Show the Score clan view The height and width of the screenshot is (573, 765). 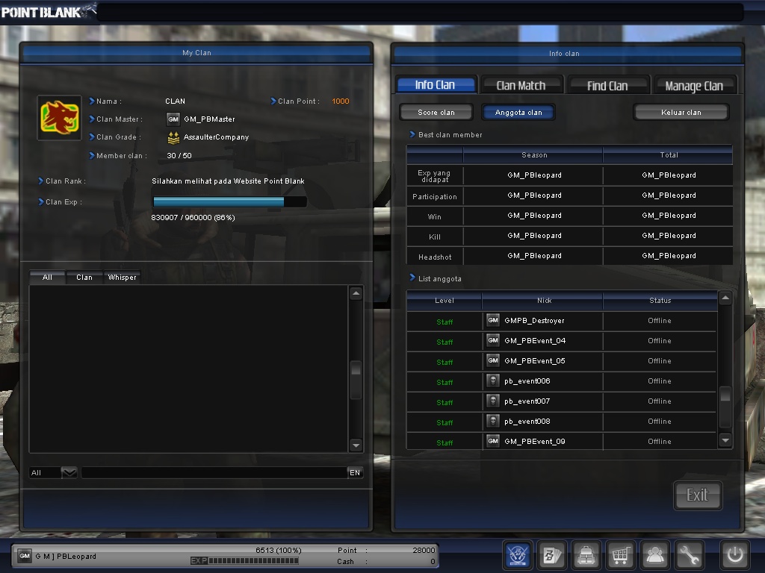pyautogui.click(x=436, y=113)
